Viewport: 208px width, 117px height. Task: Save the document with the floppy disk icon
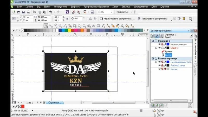pyautogui.click(x=23, y=12)
